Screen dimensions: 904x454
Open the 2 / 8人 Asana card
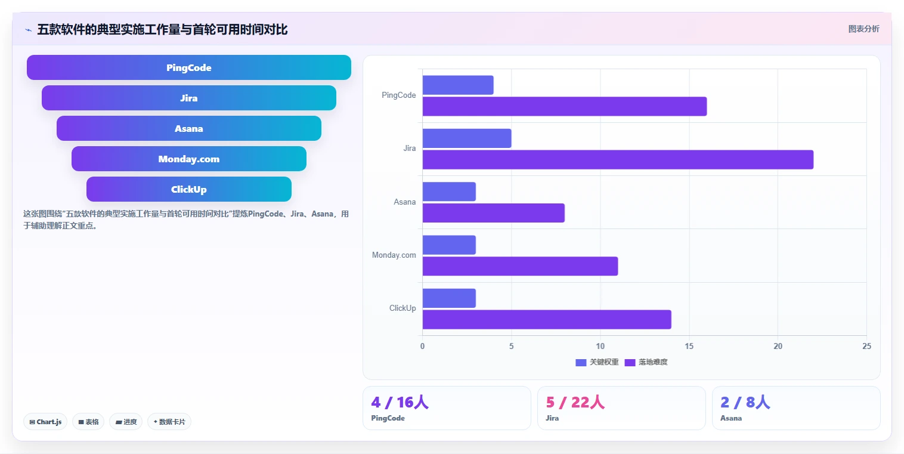tap(796, 408)
